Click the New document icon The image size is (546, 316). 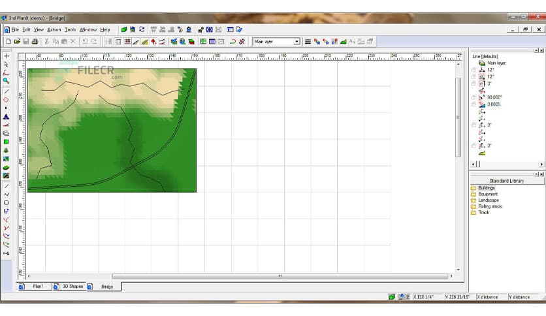click(x=8, y=41)
